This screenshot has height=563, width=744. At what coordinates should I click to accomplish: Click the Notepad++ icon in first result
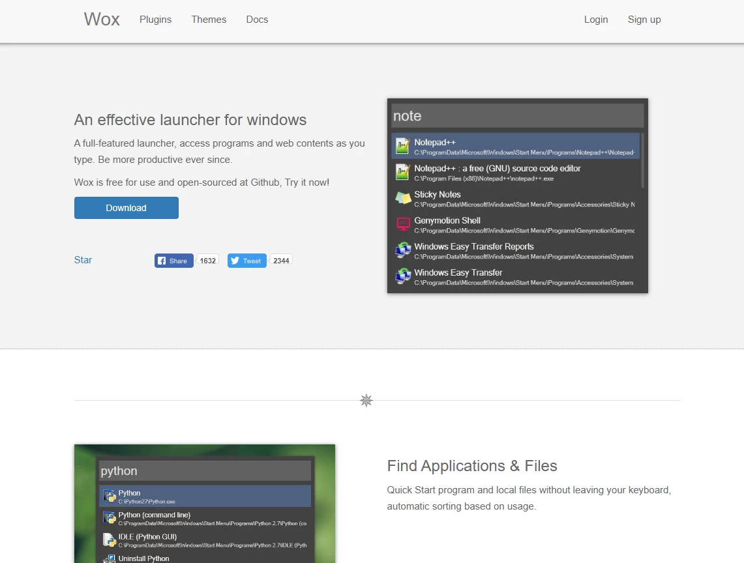click(403, 147)
